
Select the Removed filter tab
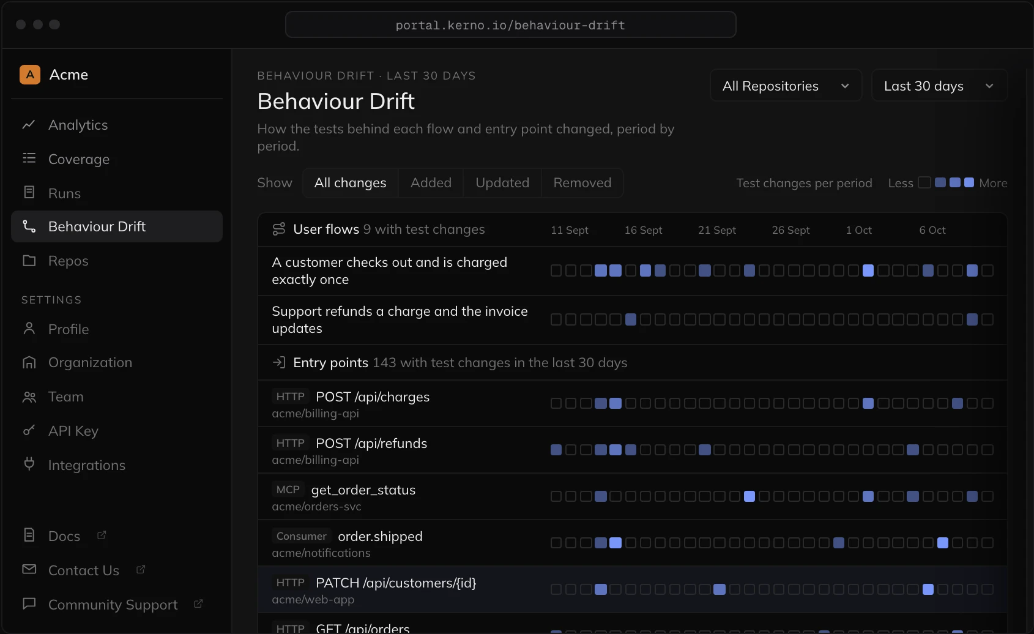coord(582,183)
